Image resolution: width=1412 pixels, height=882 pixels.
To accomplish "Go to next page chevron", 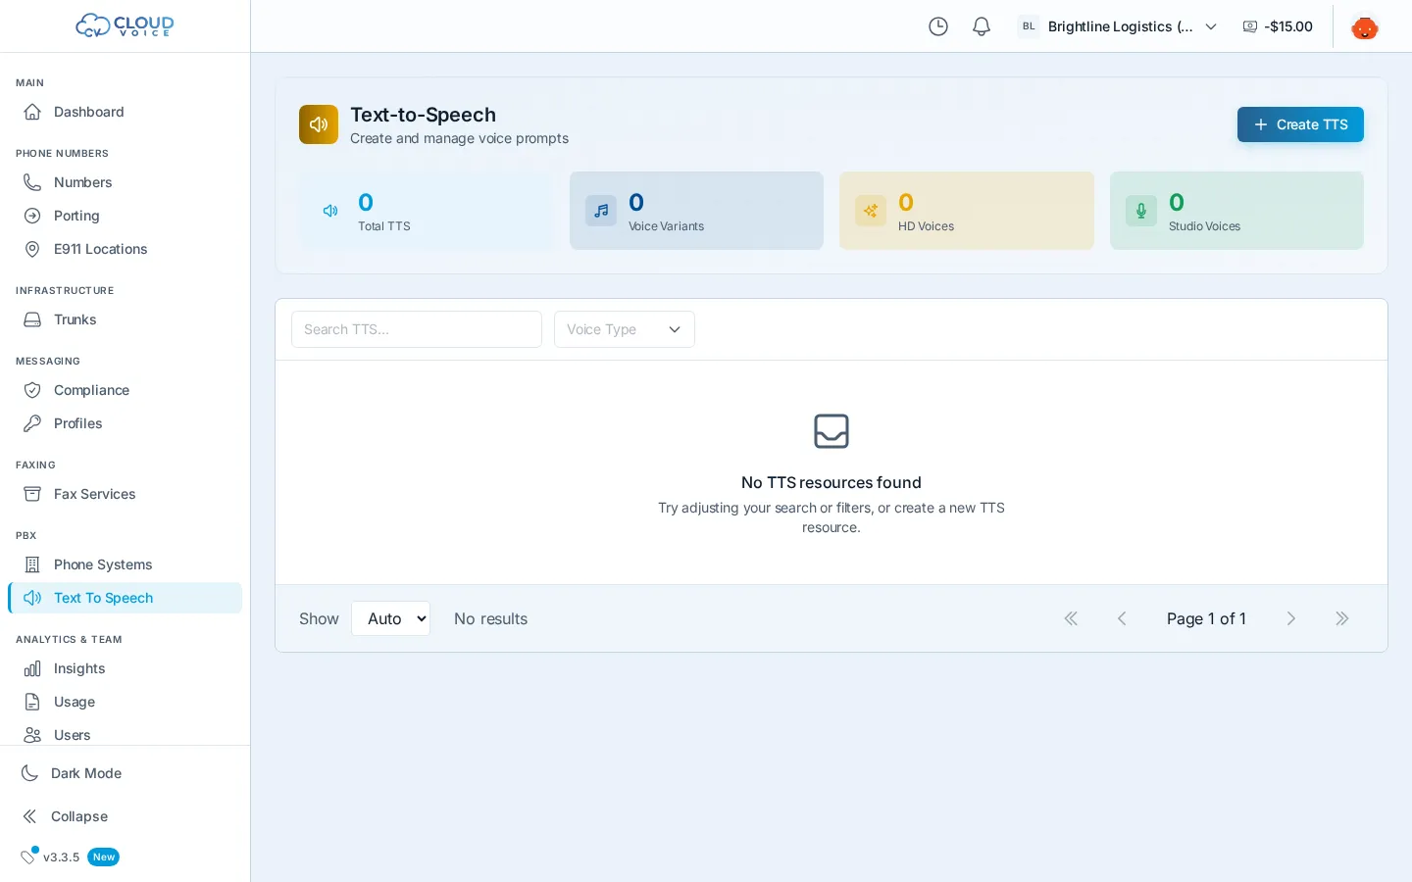I will (x=1291, y=618).
